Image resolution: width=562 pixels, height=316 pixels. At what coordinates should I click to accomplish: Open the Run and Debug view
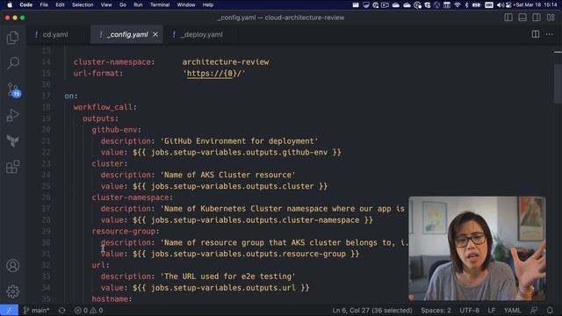[13, 115]
